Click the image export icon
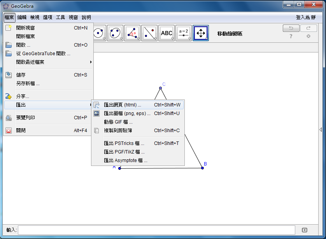Screen dimensions: 326x239 click(97, 113)
